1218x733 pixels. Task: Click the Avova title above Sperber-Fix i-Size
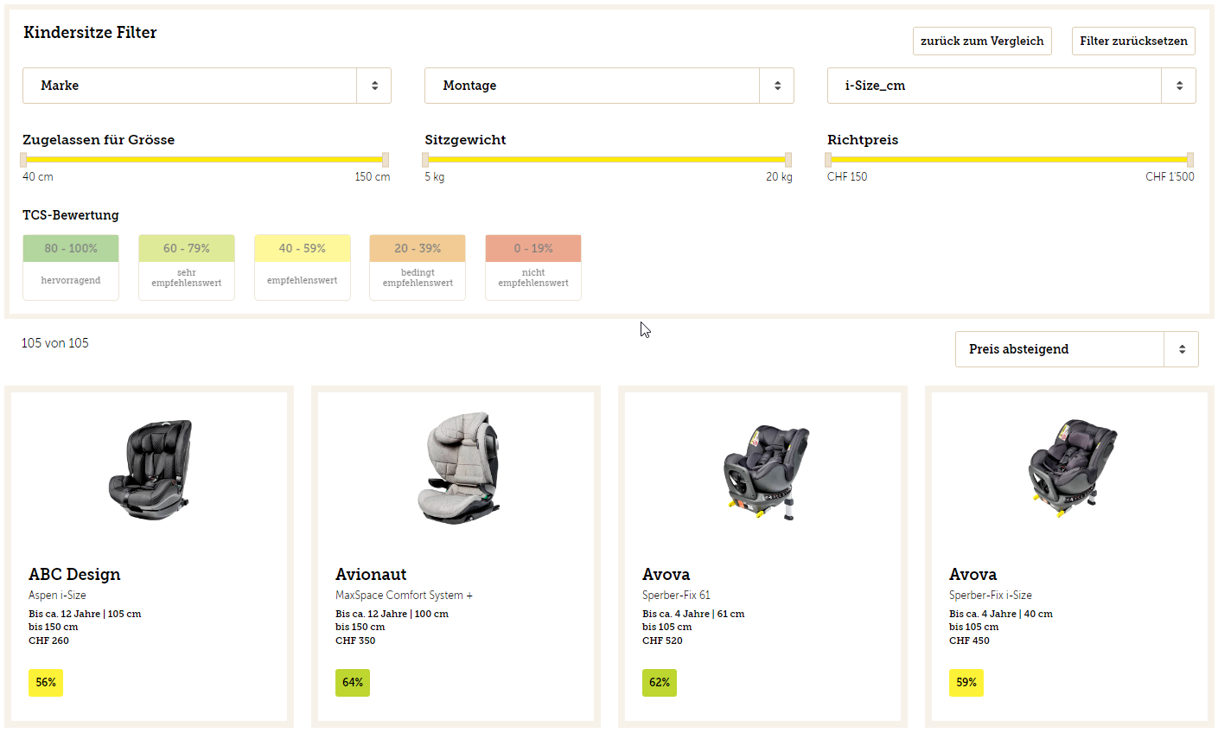[x=973, y=575]
